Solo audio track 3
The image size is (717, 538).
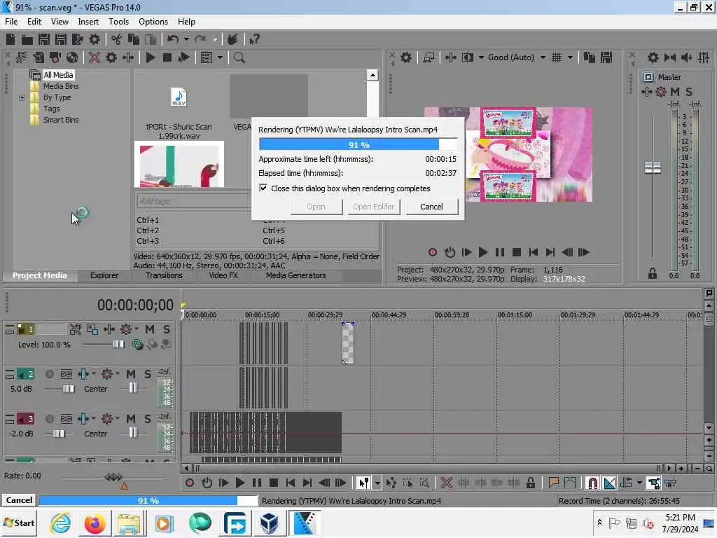click(x=147, y=419)
